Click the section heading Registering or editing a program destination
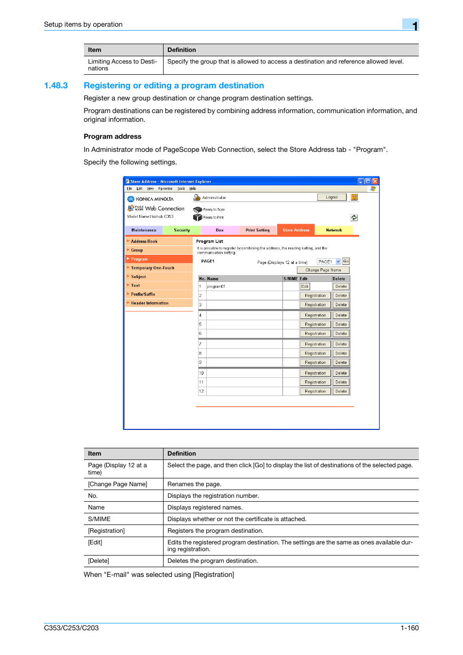 click(174, 85)
